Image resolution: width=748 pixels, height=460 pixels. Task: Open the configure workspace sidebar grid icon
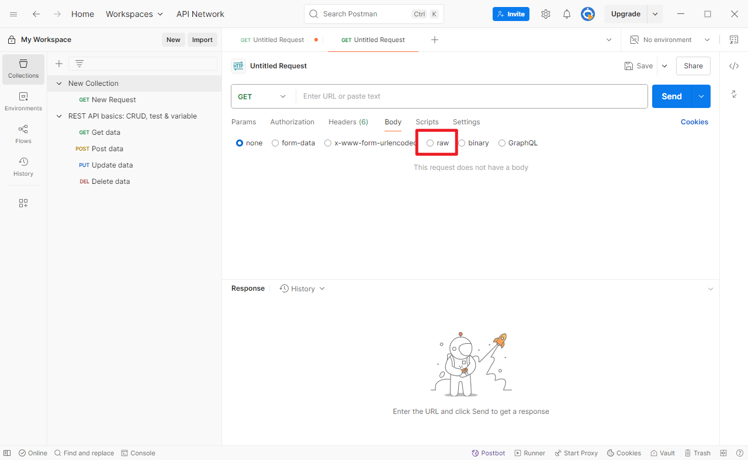coord(23,203)
